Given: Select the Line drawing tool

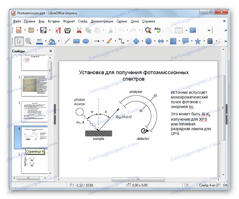Looking at the screenshot, I should (67, 41).
